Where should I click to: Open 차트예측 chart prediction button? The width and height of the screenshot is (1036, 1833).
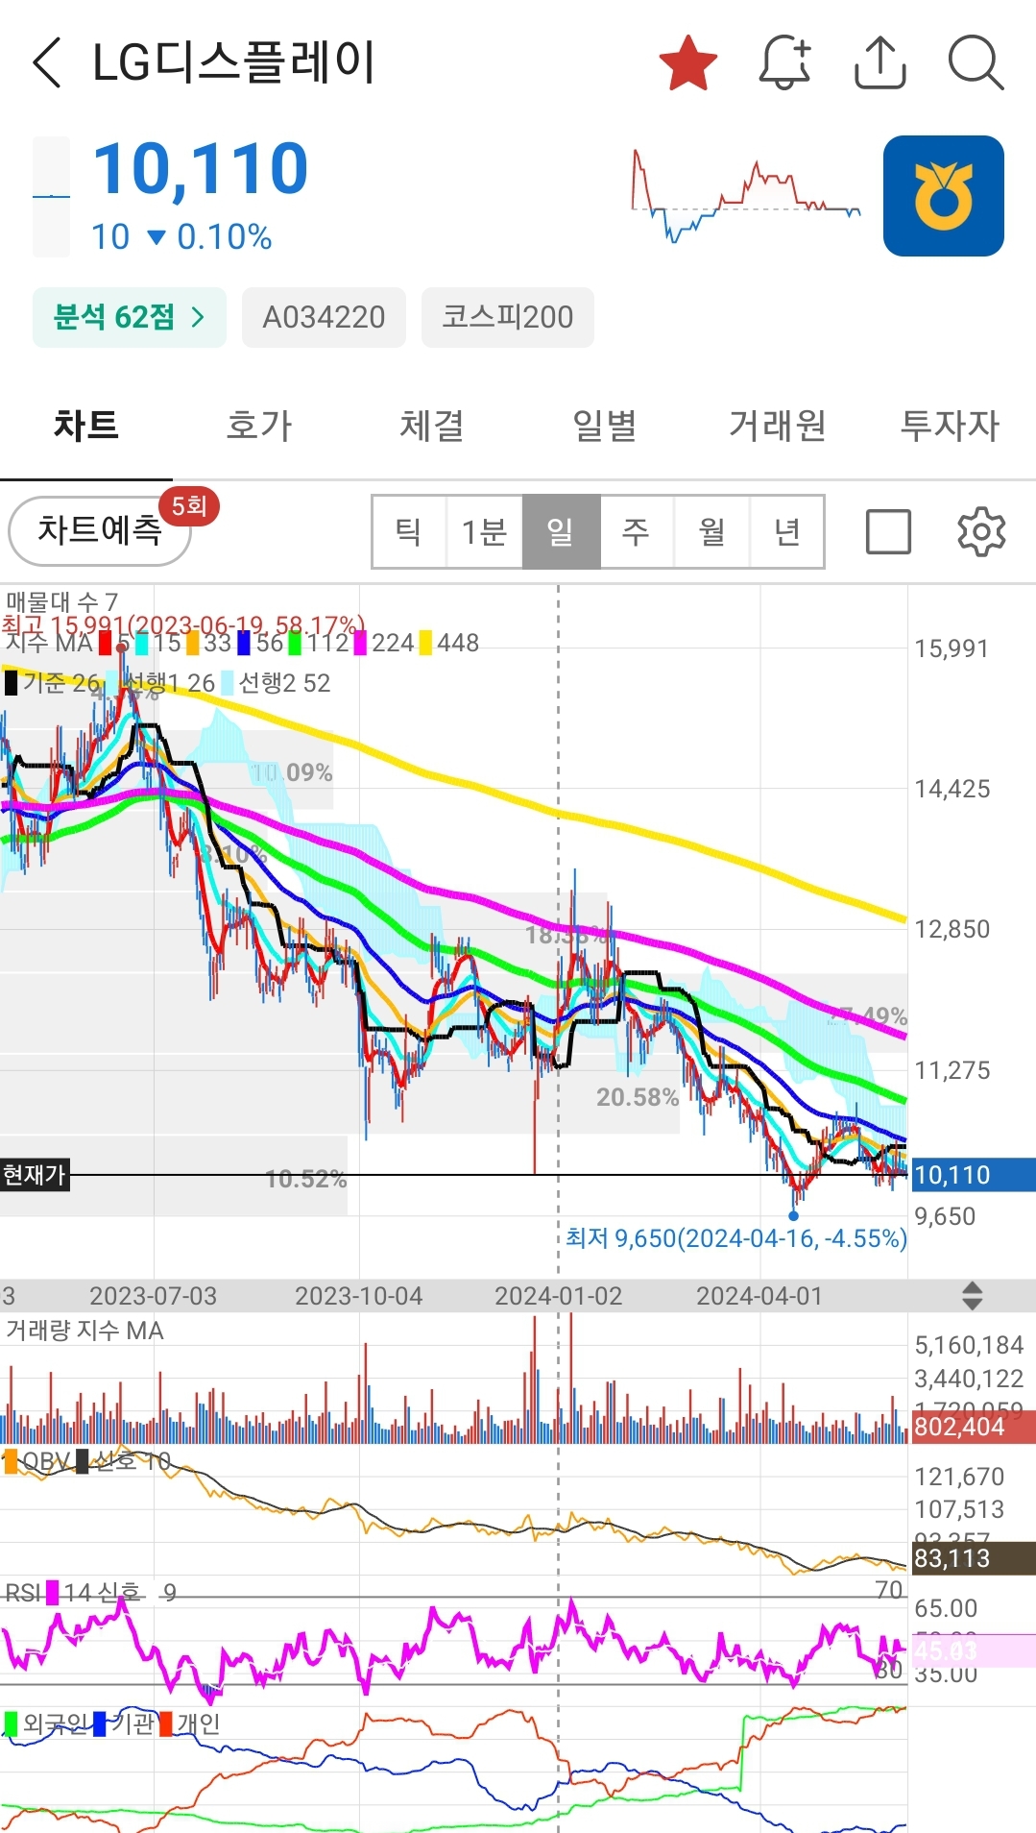point(100,530)
